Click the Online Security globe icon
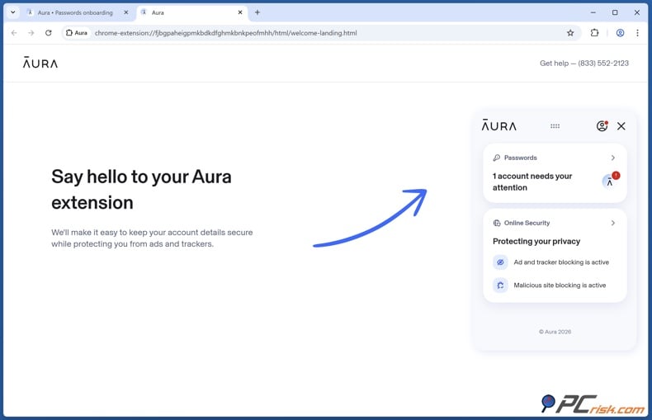Screen dimensions: 652x420 pos(497,223)
